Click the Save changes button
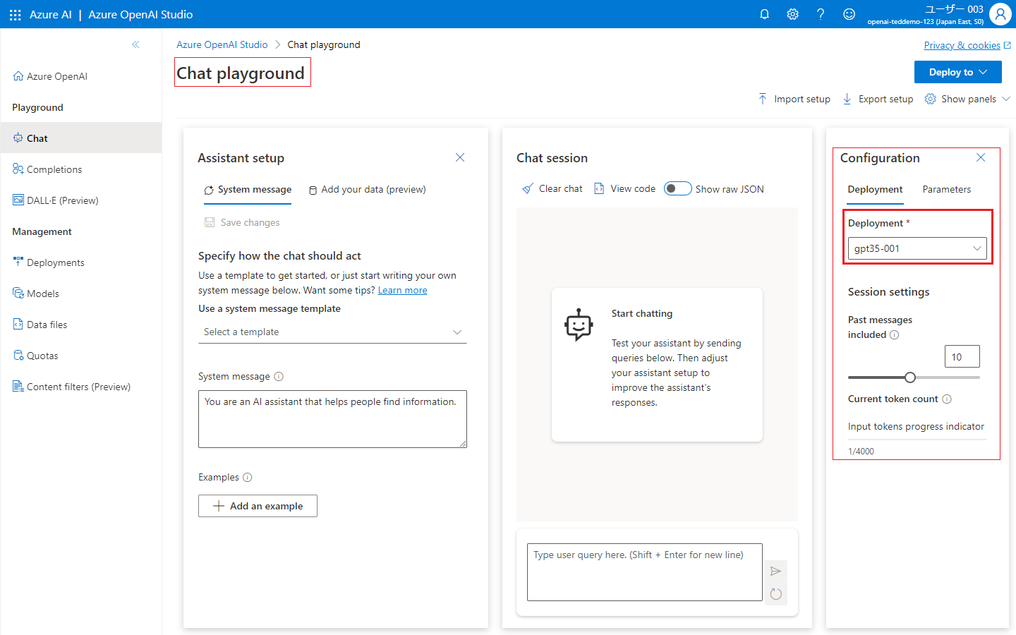Screen dimensions: 1016x635 [242, 222]
